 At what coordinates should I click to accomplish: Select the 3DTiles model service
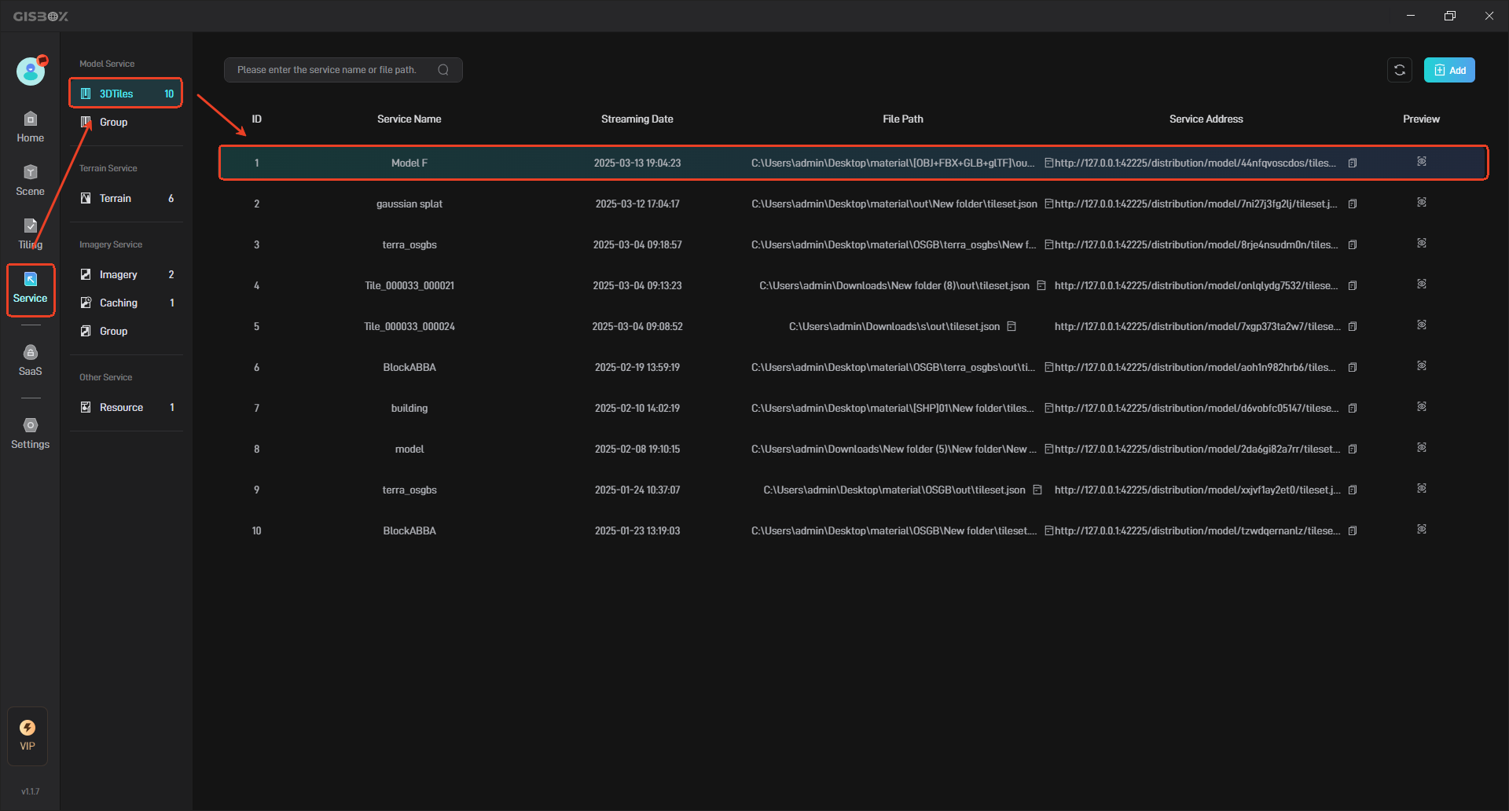(x=126, y=94)
